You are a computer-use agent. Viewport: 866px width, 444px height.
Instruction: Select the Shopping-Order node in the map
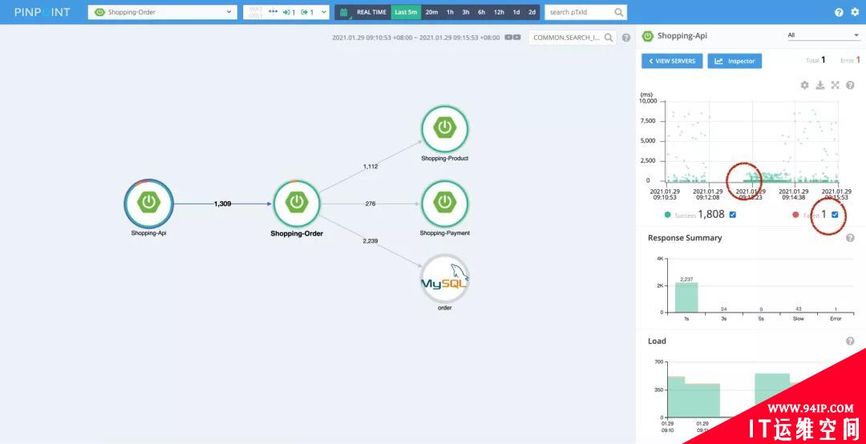click(297, 204)
